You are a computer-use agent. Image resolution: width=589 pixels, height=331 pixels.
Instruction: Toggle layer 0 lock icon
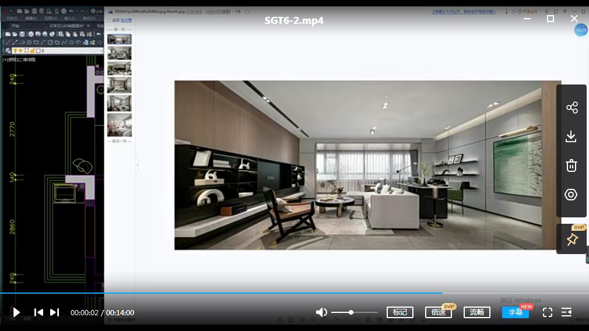coord(32,51)
